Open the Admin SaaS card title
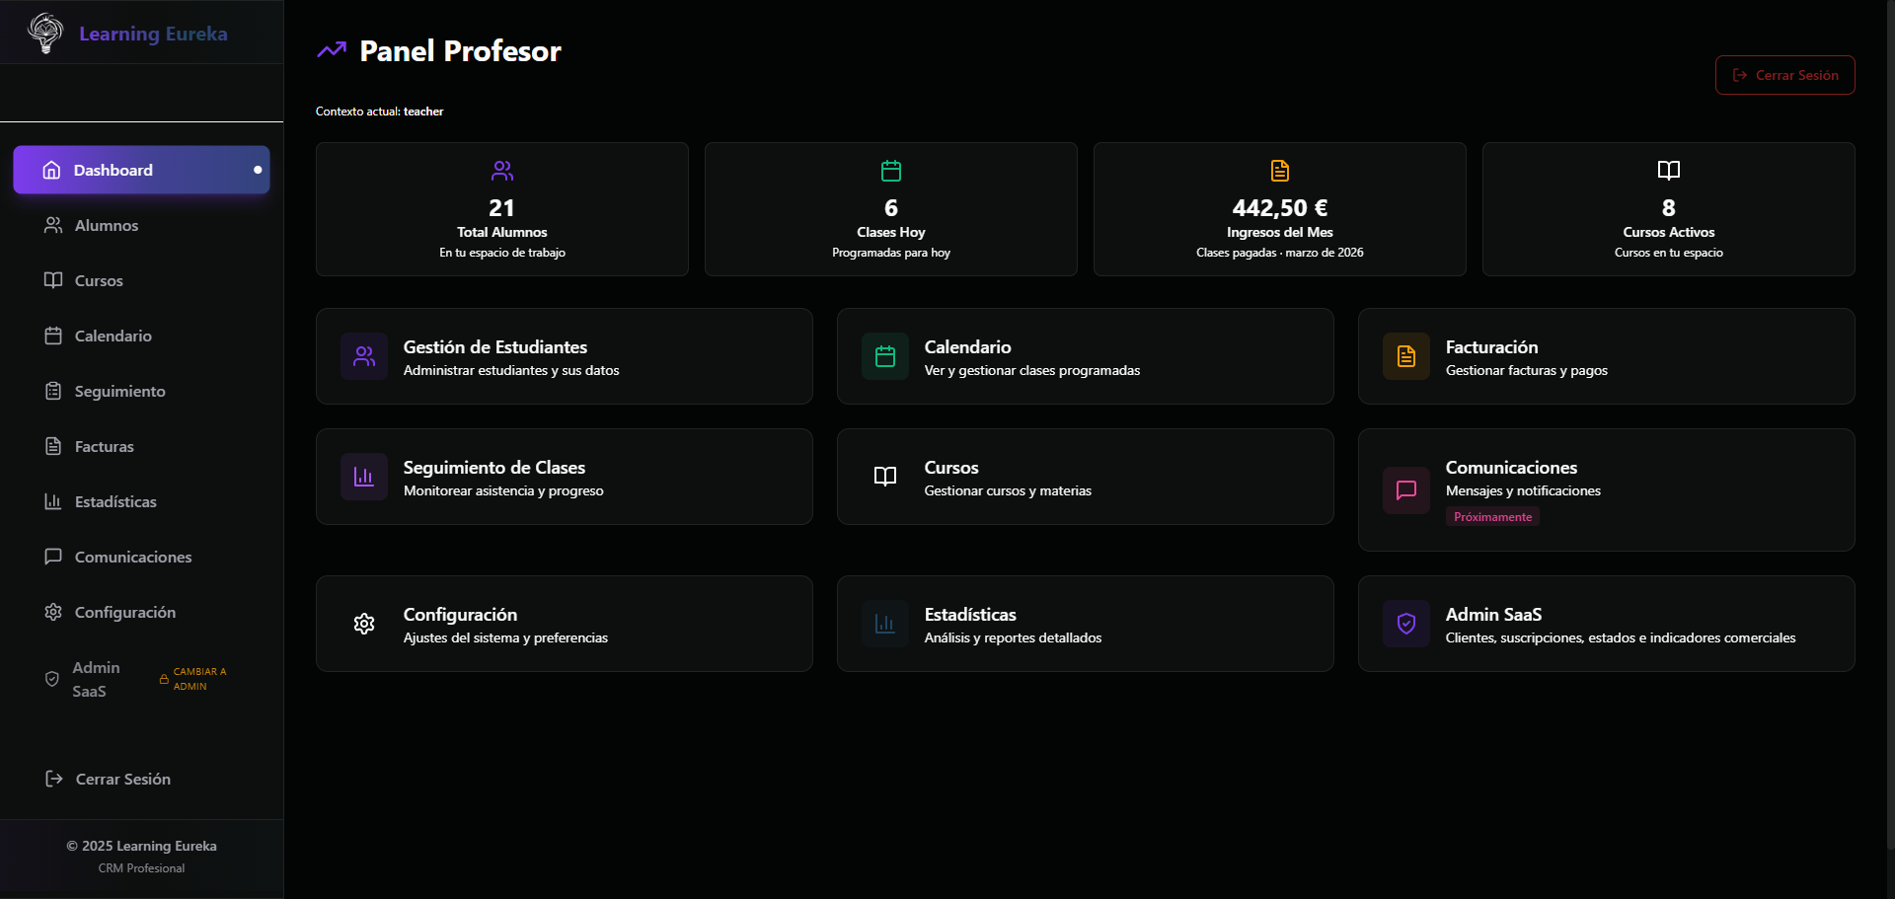Viewport: 1895px width, 899px height. tap(1493, 615)
